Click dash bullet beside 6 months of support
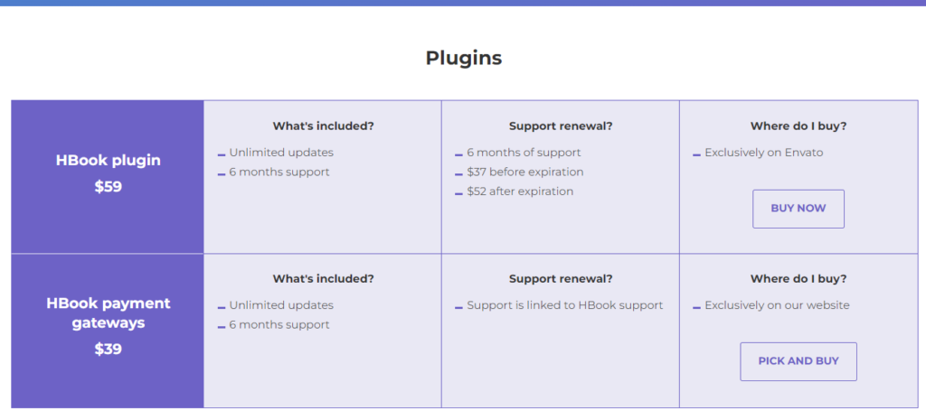The height and width of the screenshot is (420, 926). 458,155
